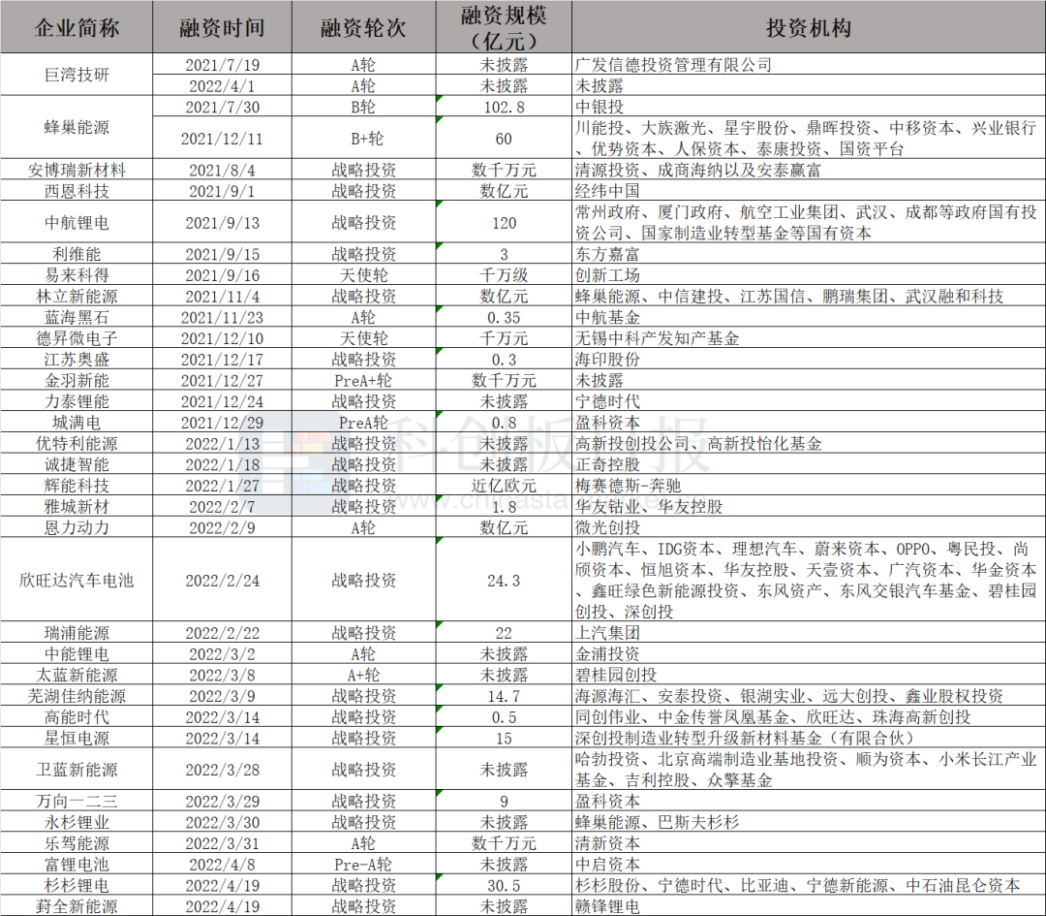
Task: Click round cell Pre-A轮
Action: [x=363, y=864]
